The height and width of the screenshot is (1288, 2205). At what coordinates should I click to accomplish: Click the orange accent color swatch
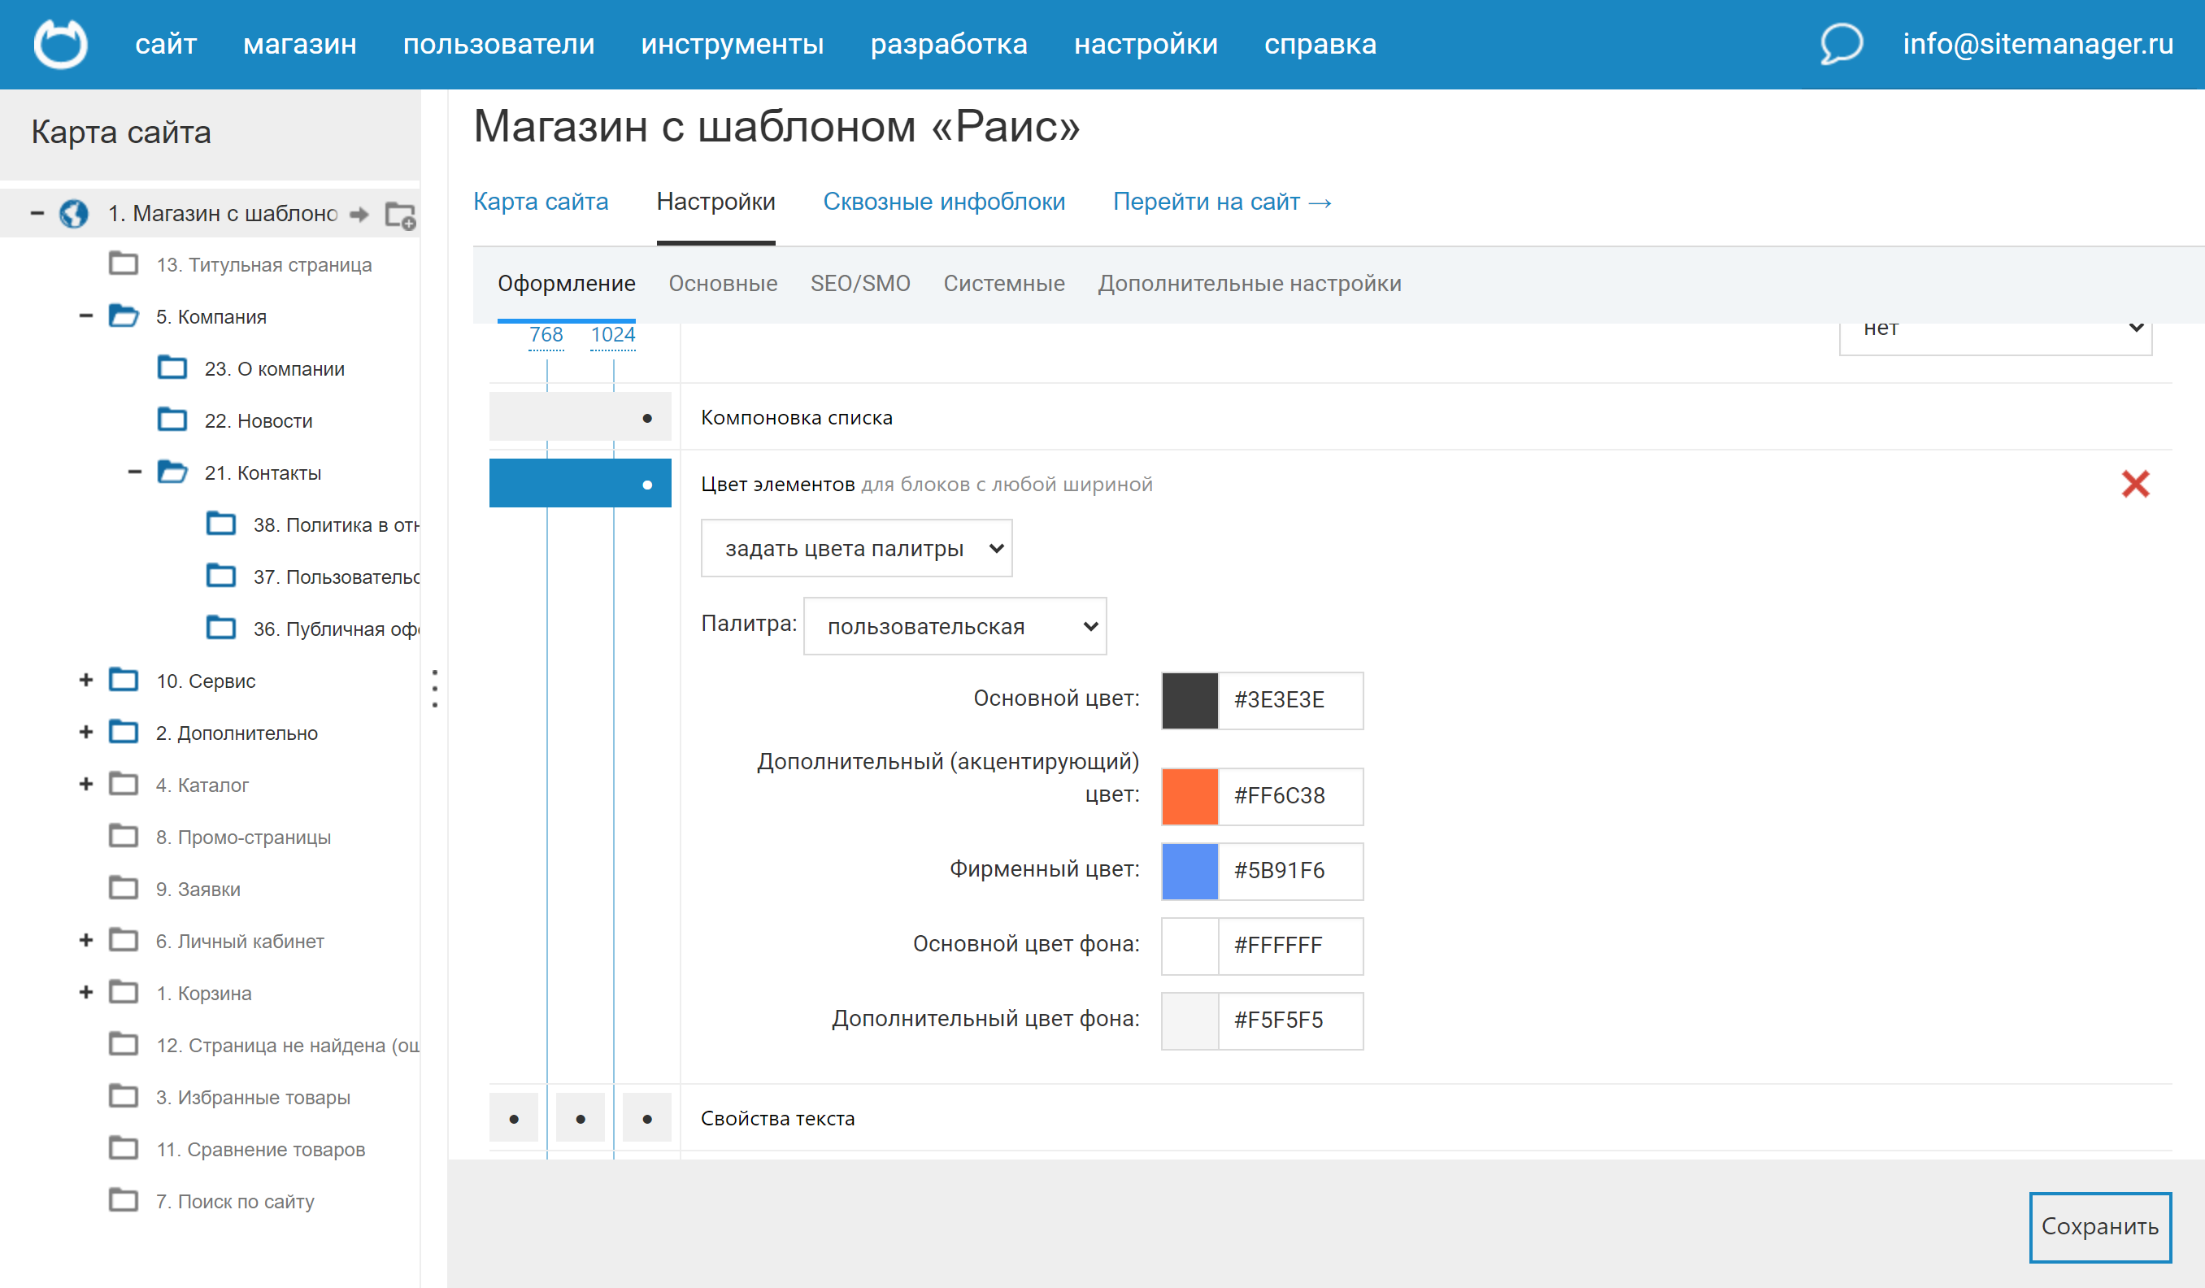click(x=1189, y=796)
